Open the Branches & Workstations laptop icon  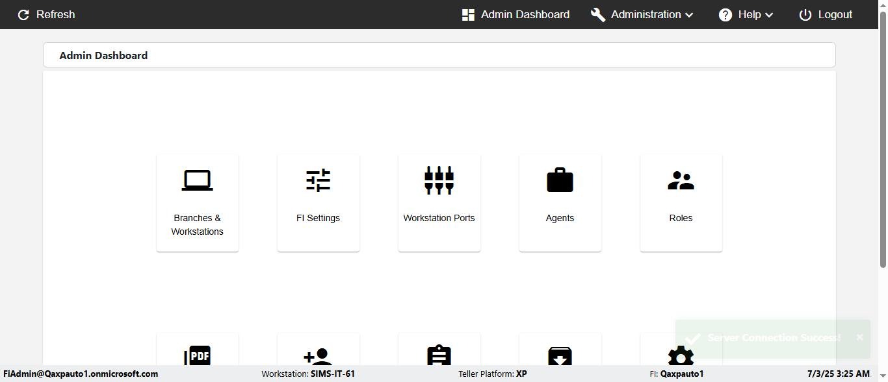click(197, 180)
